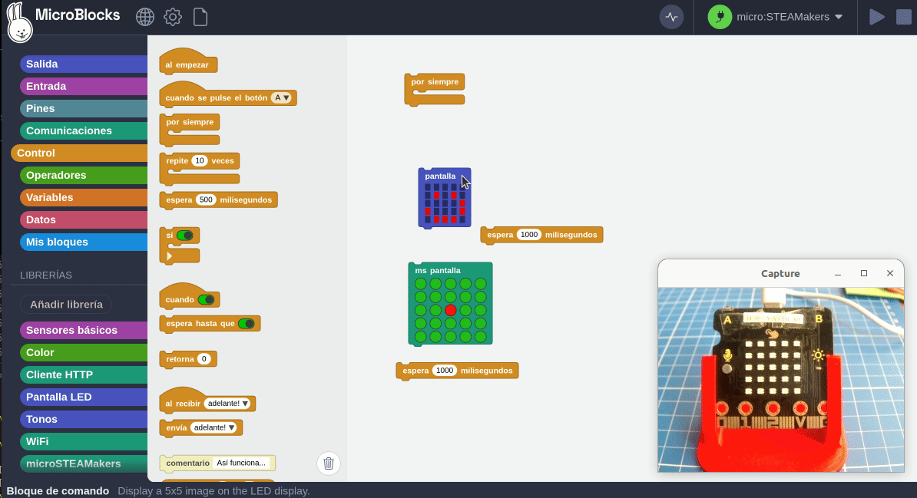Viewport: 917px width, 498px height.
Task: Toggle the red center LED in ms pantalla
Action: 450,310
